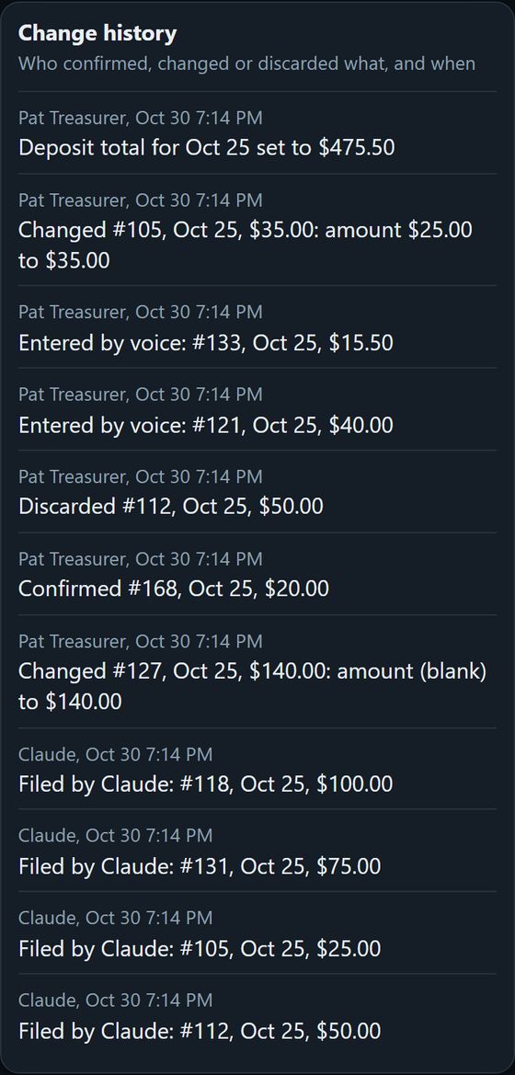This screenshot has width=515, height=1075.
Task: Click the Pat Treasurer timestamp above Discarded #112
Action: [141, 476]
